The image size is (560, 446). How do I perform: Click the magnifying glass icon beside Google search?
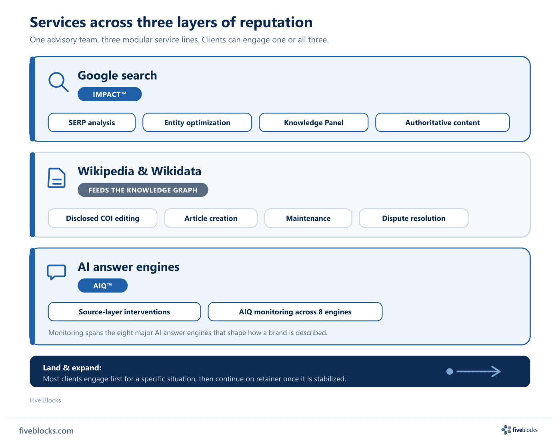click(x=58, y=82)
